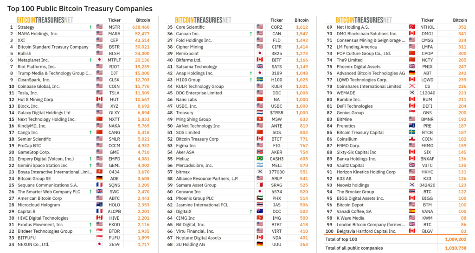Click the Ticker header in the first table
Viewport: 475px width, 253px height.
114,20
